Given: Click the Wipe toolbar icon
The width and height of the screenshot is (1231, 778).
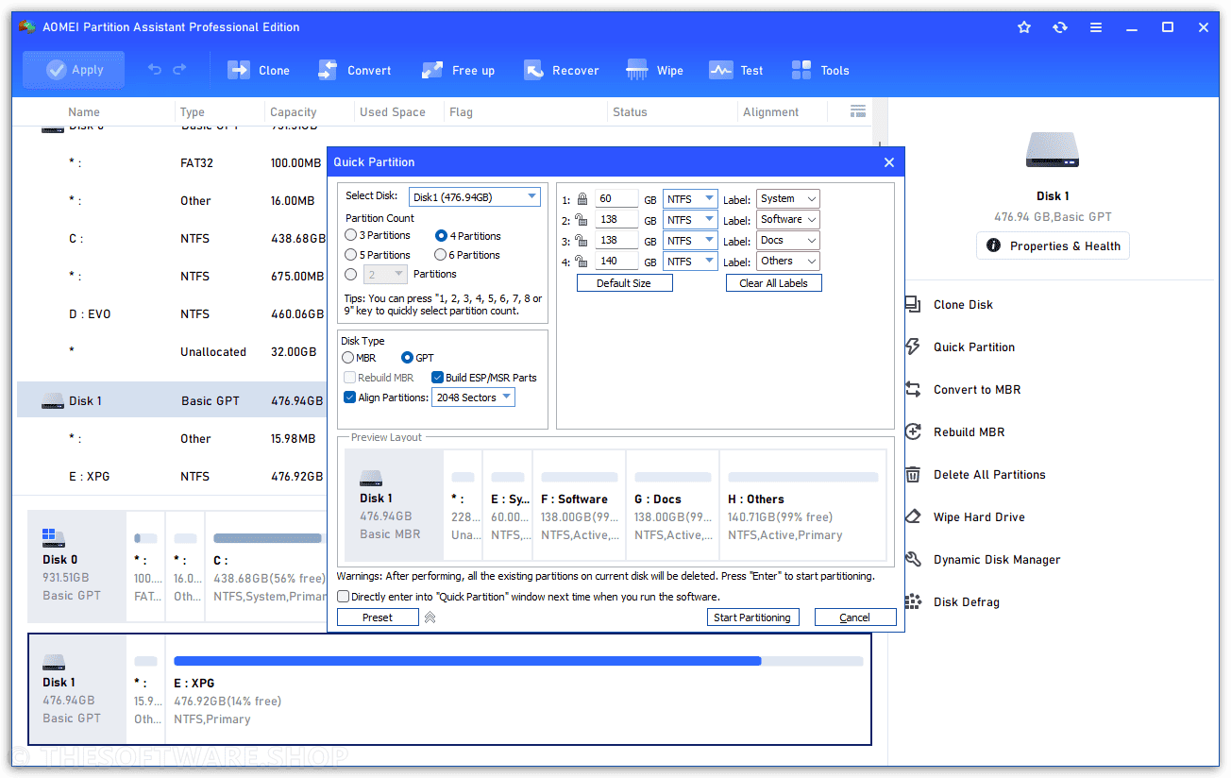Looking at the screenshot, I should coord(637,70).
